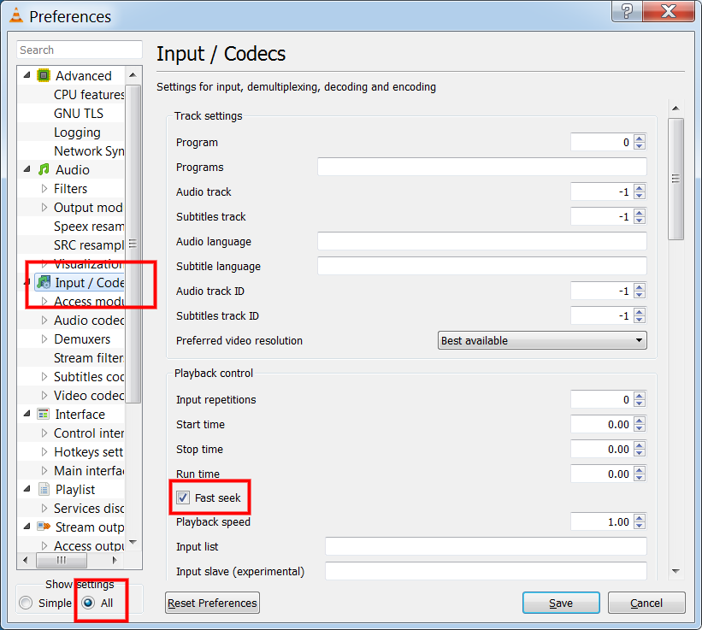Increase the Program spinner value
This screenshot has height=630, width=702.
pyautogui.click(x=640, y=138)
